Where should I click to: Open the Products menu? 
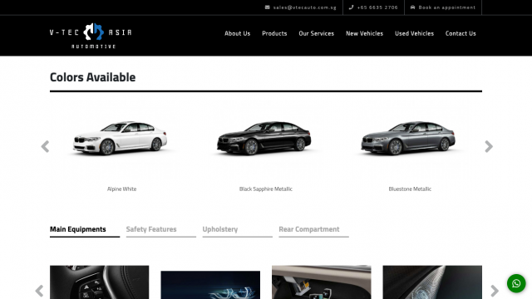point(274,33)
